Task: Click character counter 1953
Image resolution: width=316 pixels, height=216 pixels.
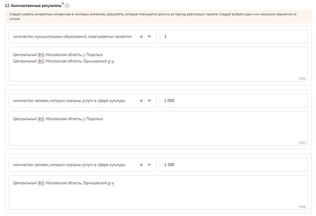Action: pos(302,143)
